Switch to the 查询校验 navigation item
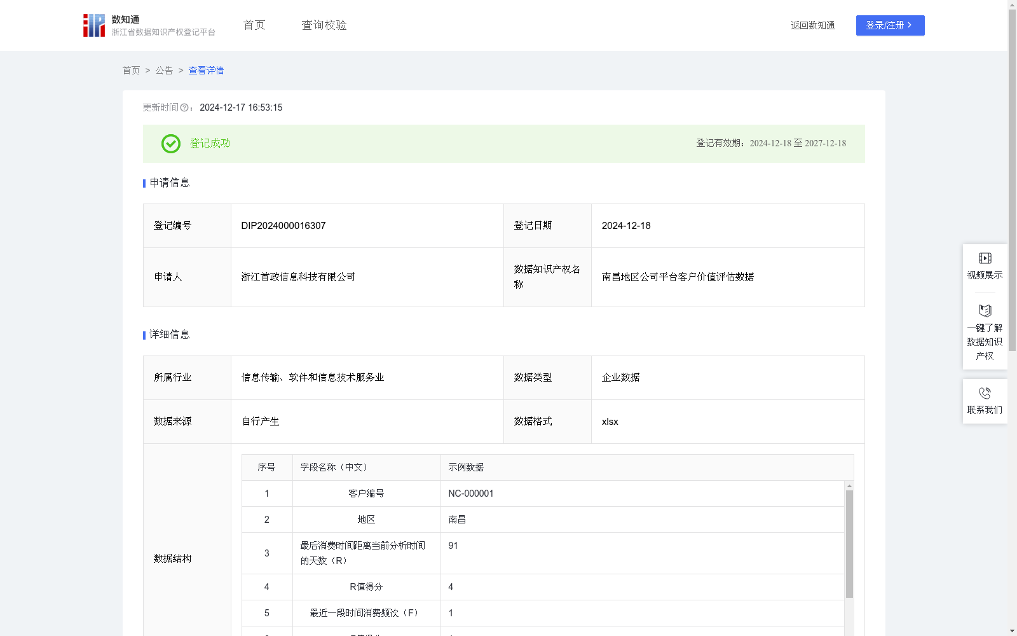 (x=324, y=25)
